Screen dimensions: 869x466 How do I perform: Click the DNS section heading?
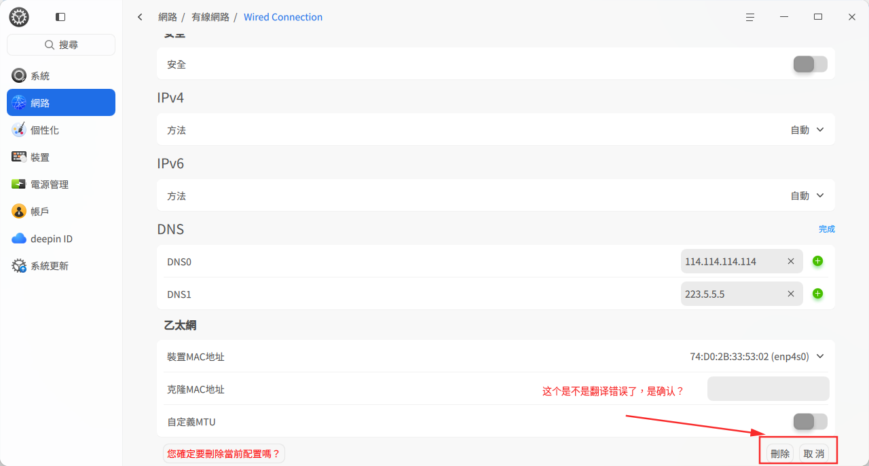tap(170, 229)
